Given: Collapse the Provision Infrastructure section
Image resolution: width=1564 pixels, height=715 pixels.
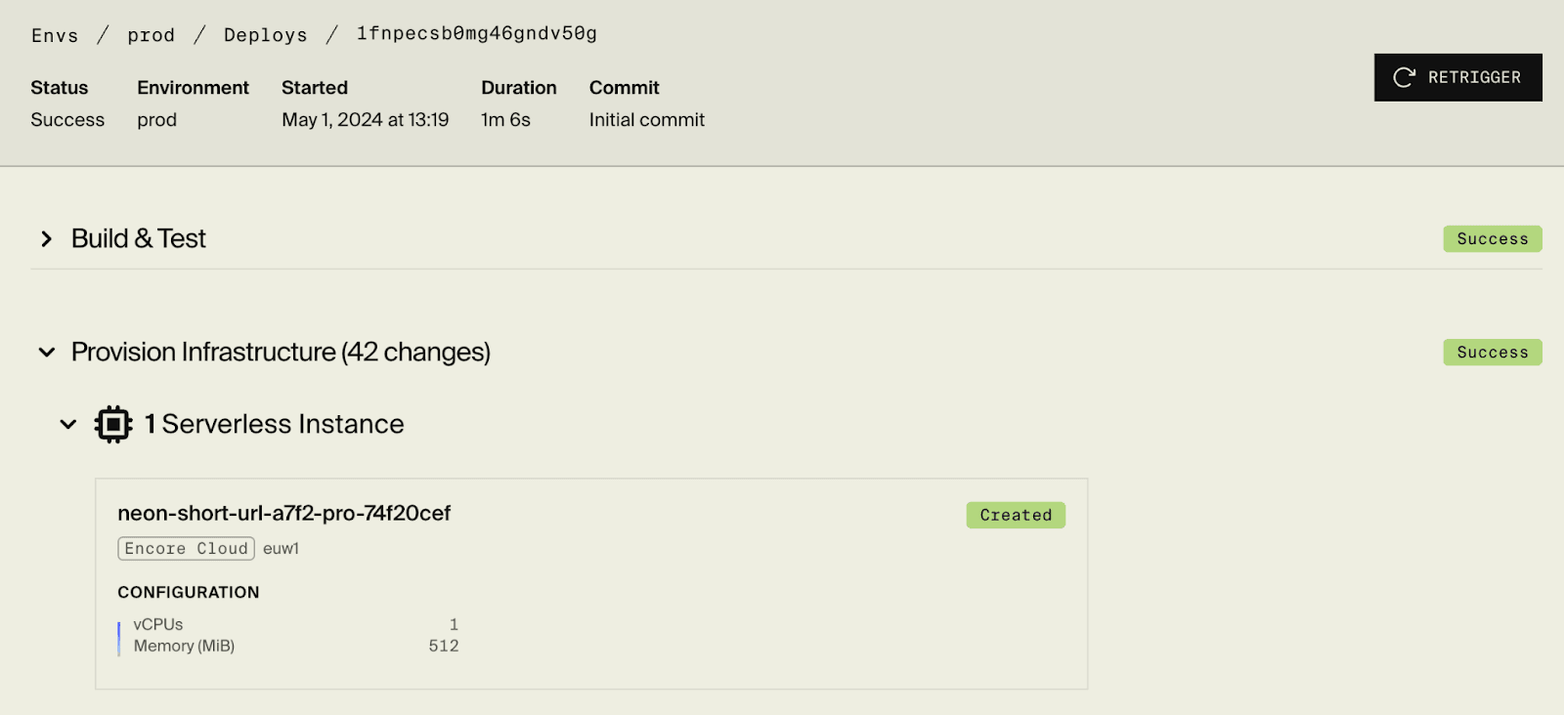Looking at the screenshot, I should pos(280,352).
